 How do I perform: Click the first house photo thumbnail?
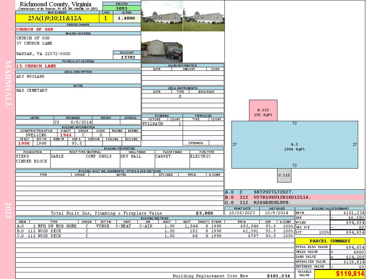point(162,16)
